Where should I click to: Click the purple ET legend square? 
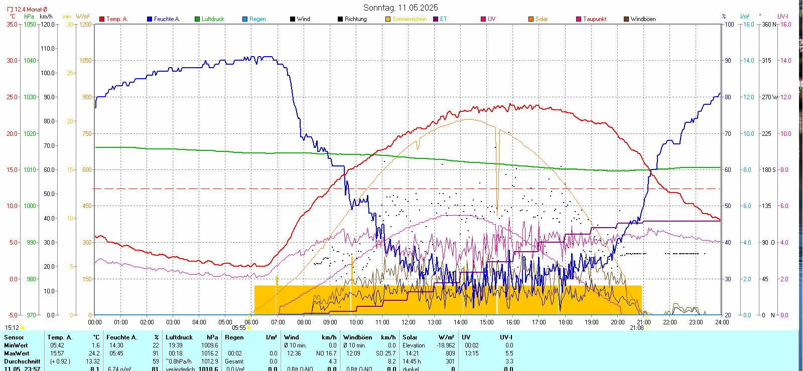click(436, 19)
